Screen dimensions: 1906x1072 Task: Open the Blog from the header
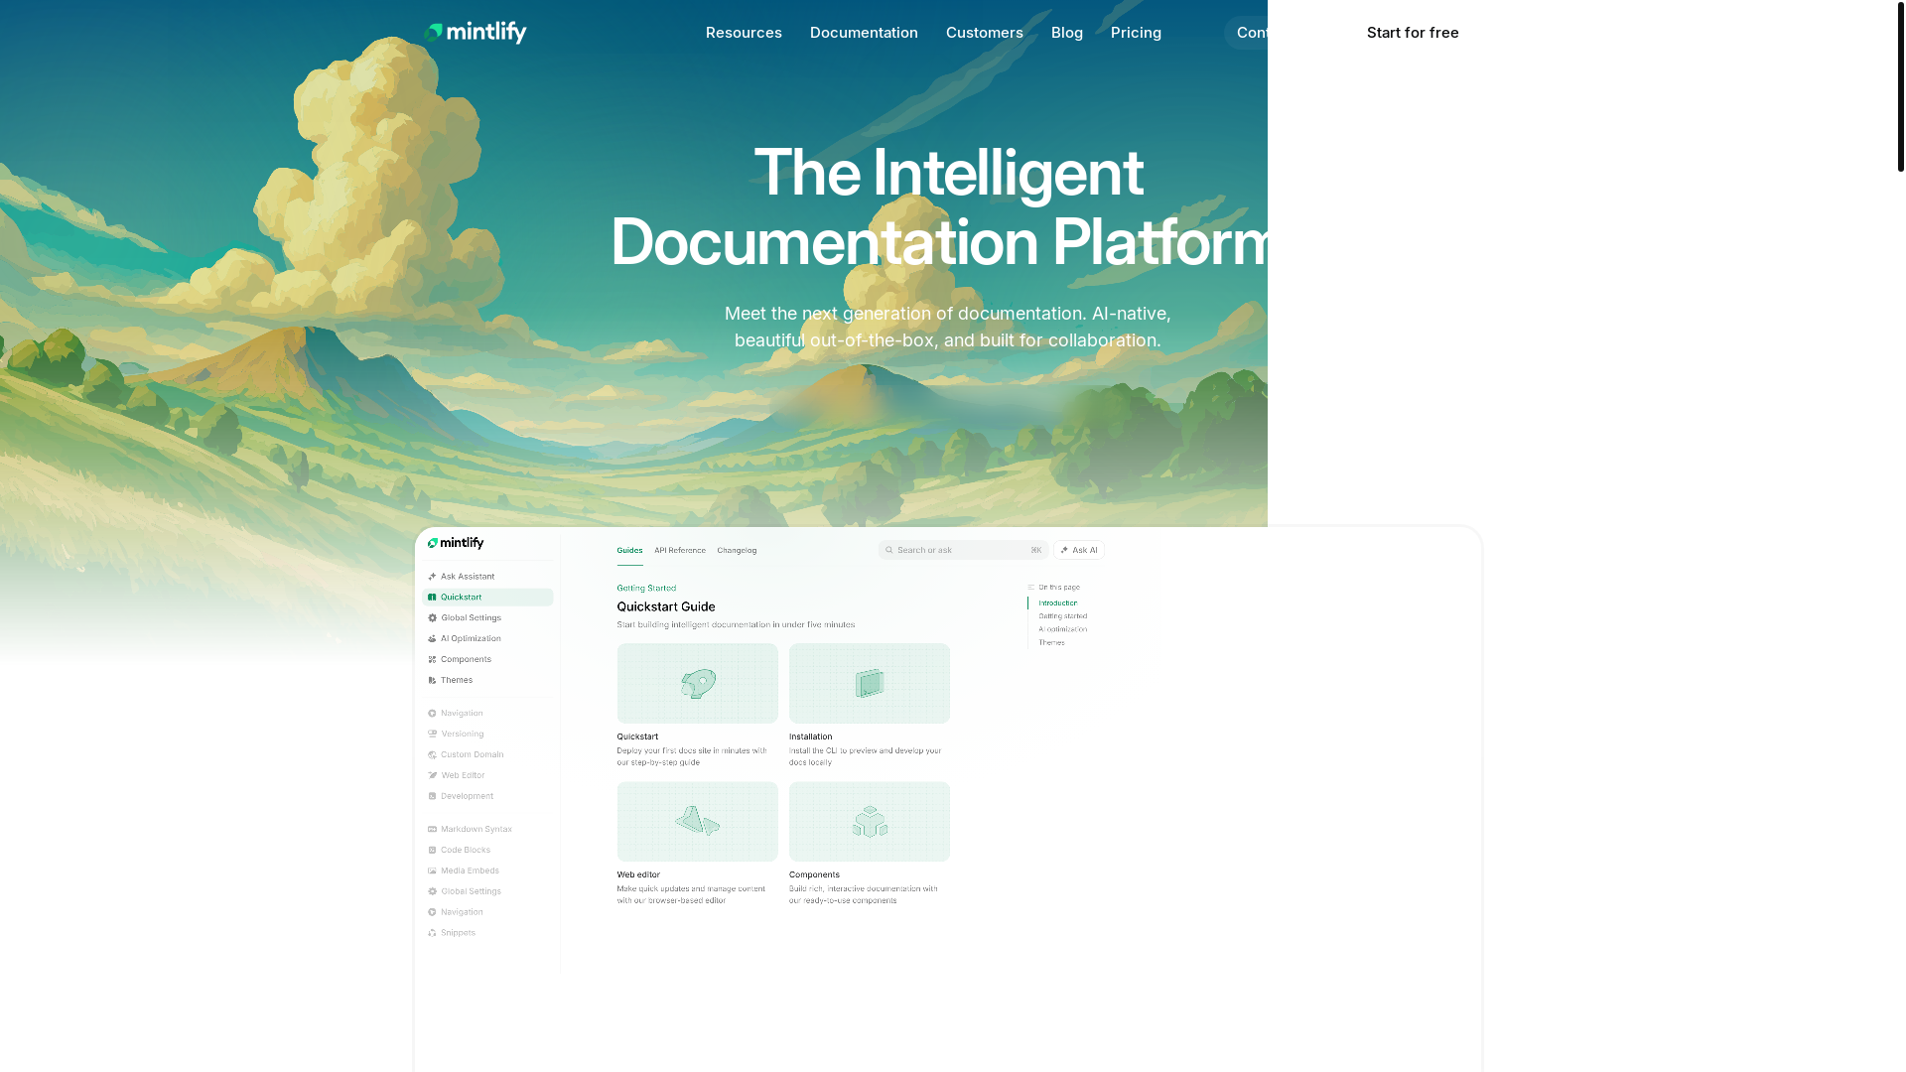click(x=1067, y=33)
